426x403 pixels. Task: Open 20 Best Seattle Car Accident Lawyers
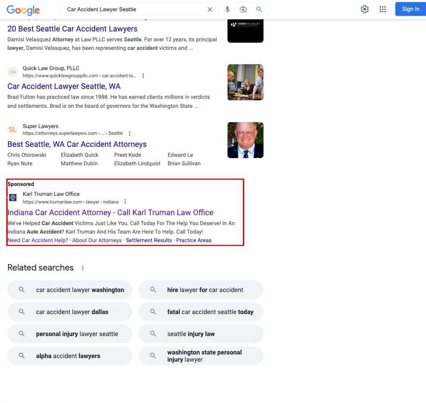(x=72, y=29)
